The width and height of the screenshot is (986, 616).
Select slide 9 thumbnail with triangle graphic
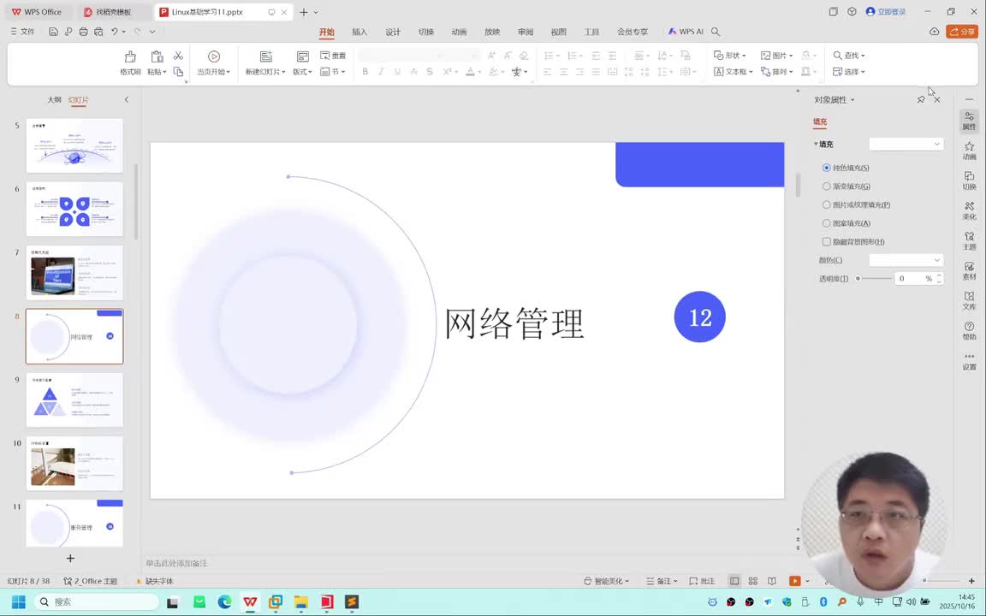click(74, 400)
